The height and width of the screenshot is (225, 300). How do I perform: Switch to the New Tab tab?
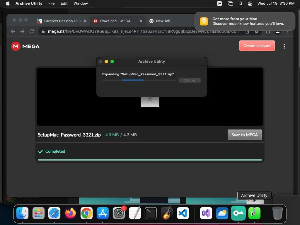pyautogui.click(x=163, y=21)
